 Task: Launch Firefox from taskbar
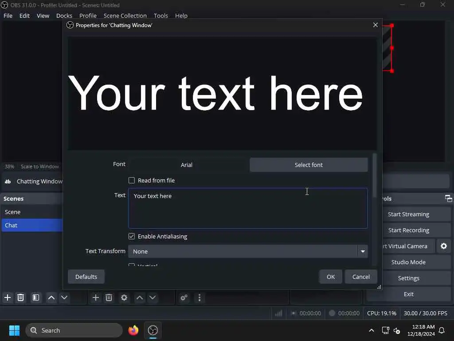[x=133, y=330]
